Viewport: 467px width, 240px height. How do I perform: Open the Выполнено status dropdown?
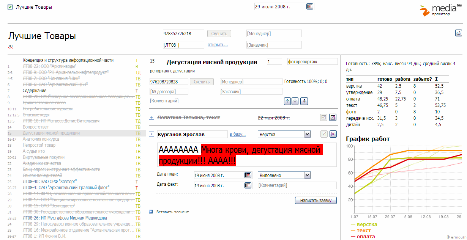pos(307,175)
